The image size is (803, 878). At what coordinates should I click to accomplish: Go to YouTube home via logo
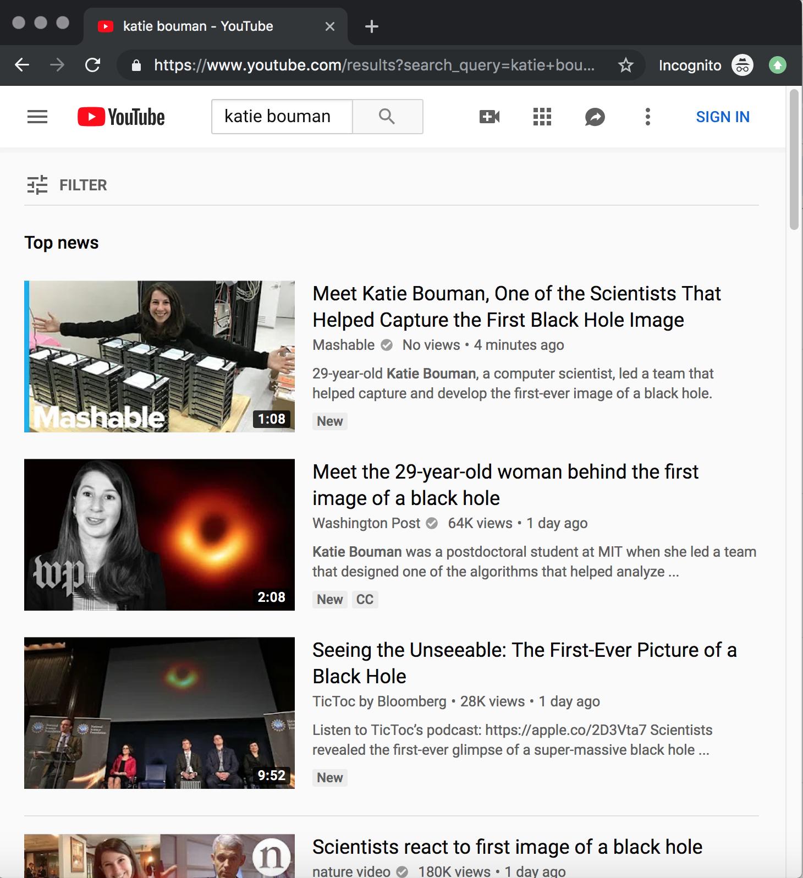(x=121, y=117)
